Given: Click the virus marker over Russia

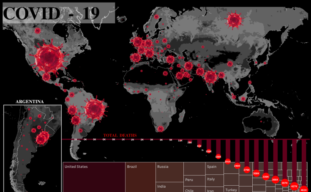Looking at the screenshot, I should tap(234, 20).
